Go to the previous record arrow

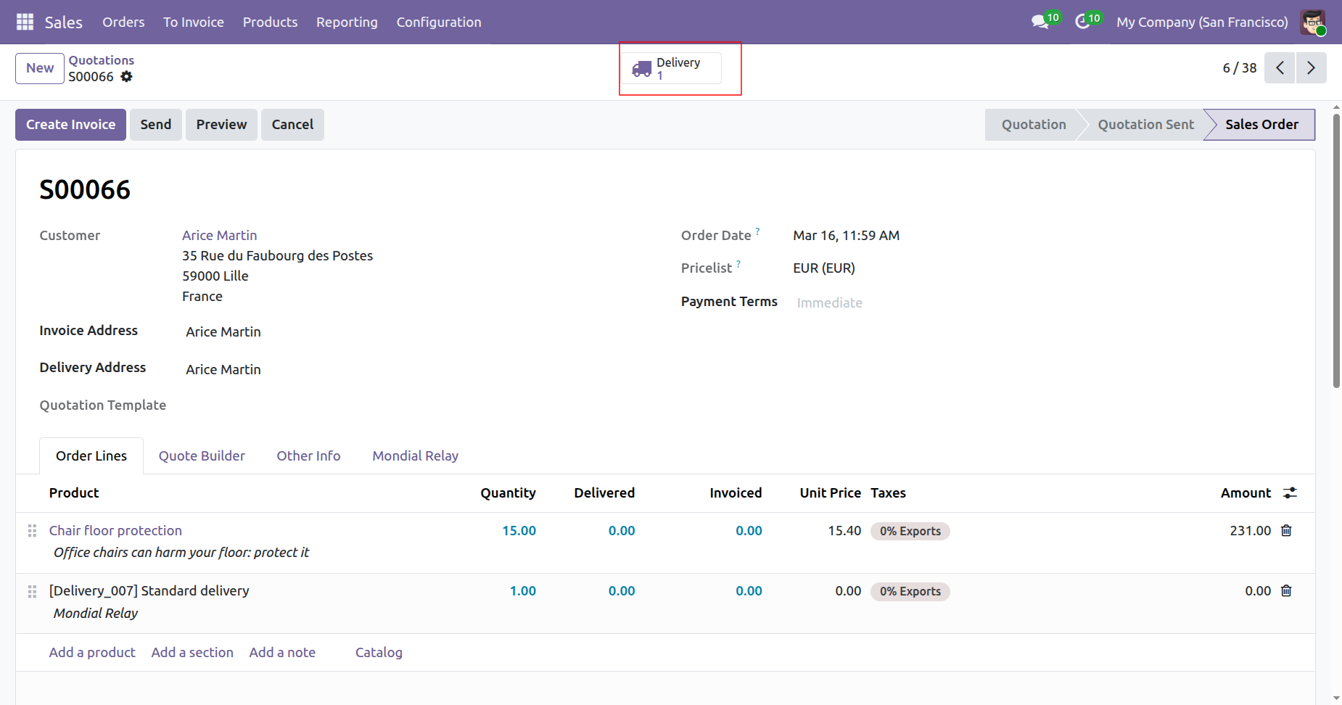coord(1280,68)
